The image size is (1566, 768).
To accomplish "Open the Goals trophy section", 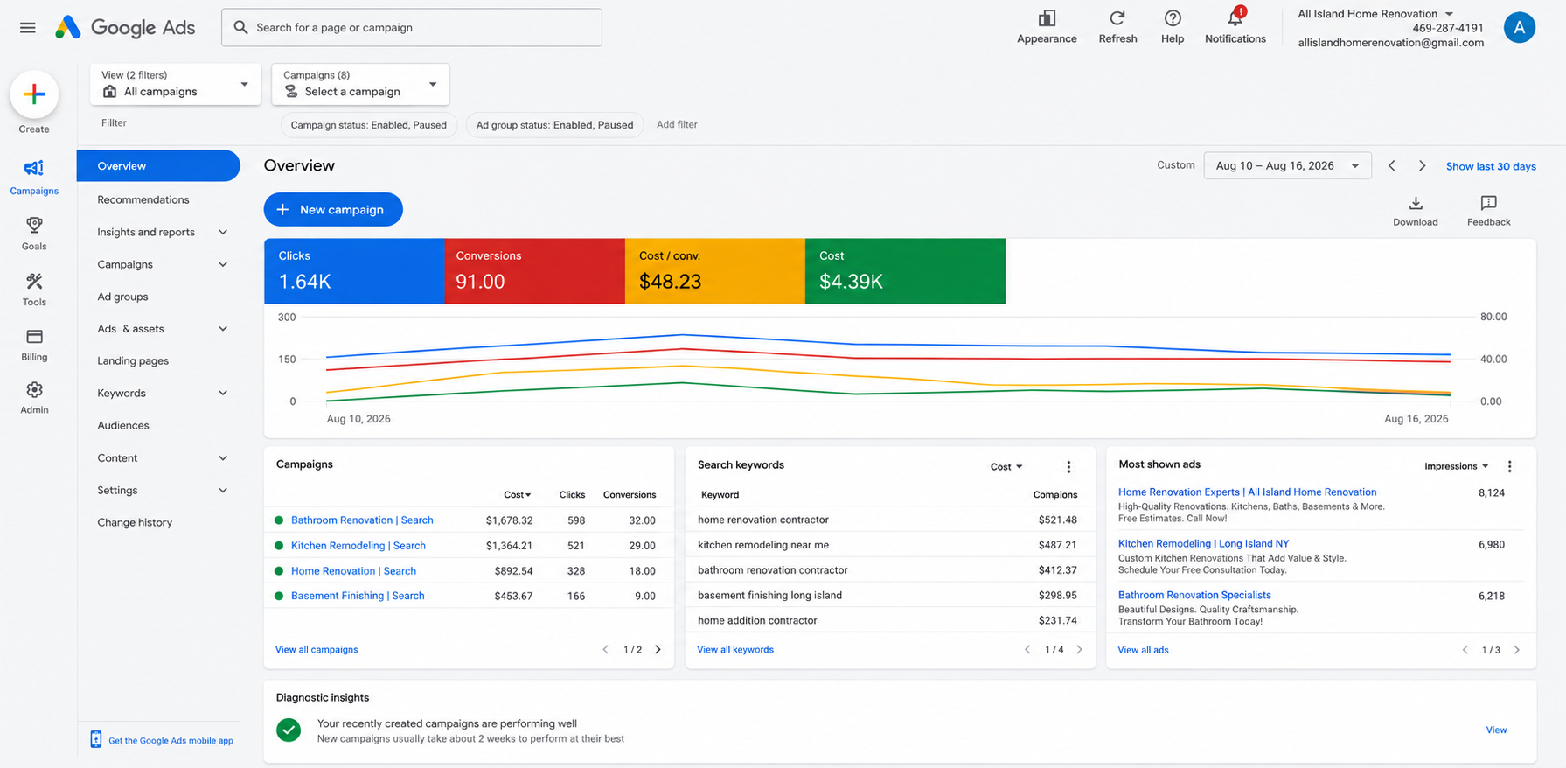I will pyautogui.click(x=34, y=233).
